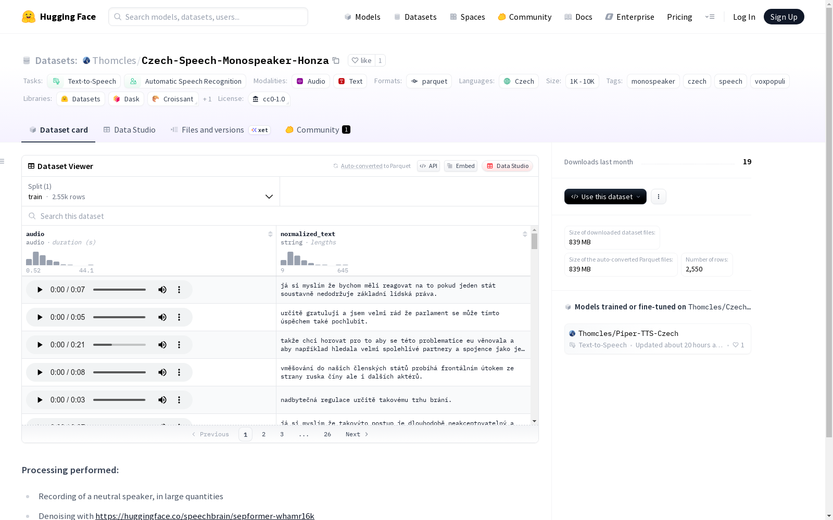The width and height of the screenshot is (833, 520).
Task: Go to Models in the top navigation
Action: pos(362,17)
